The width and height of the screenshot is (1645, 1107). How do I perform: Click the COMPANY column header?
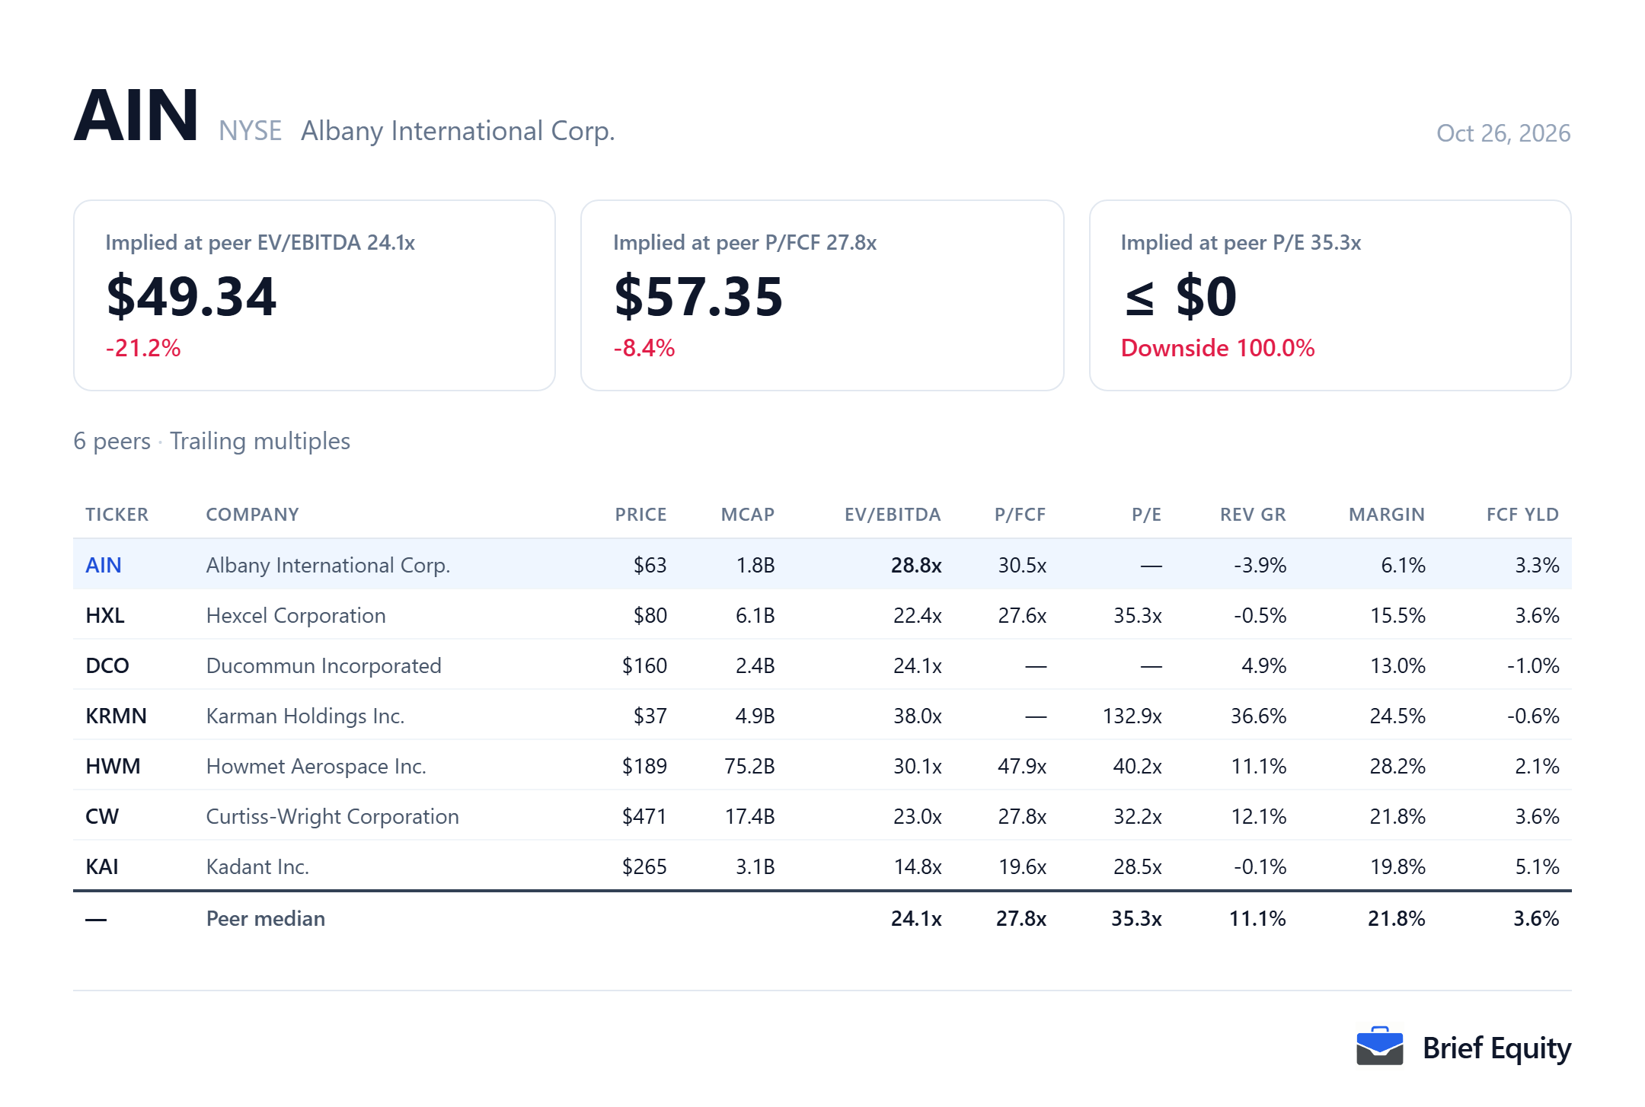coord(252,515)
